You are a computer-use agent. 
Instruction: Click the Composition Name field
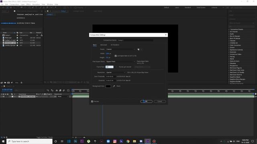[x=135, y=40]
